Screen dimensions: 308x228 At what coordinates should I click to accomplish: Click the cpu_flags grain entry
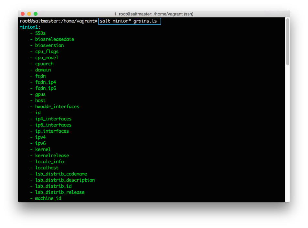[47, 52]
